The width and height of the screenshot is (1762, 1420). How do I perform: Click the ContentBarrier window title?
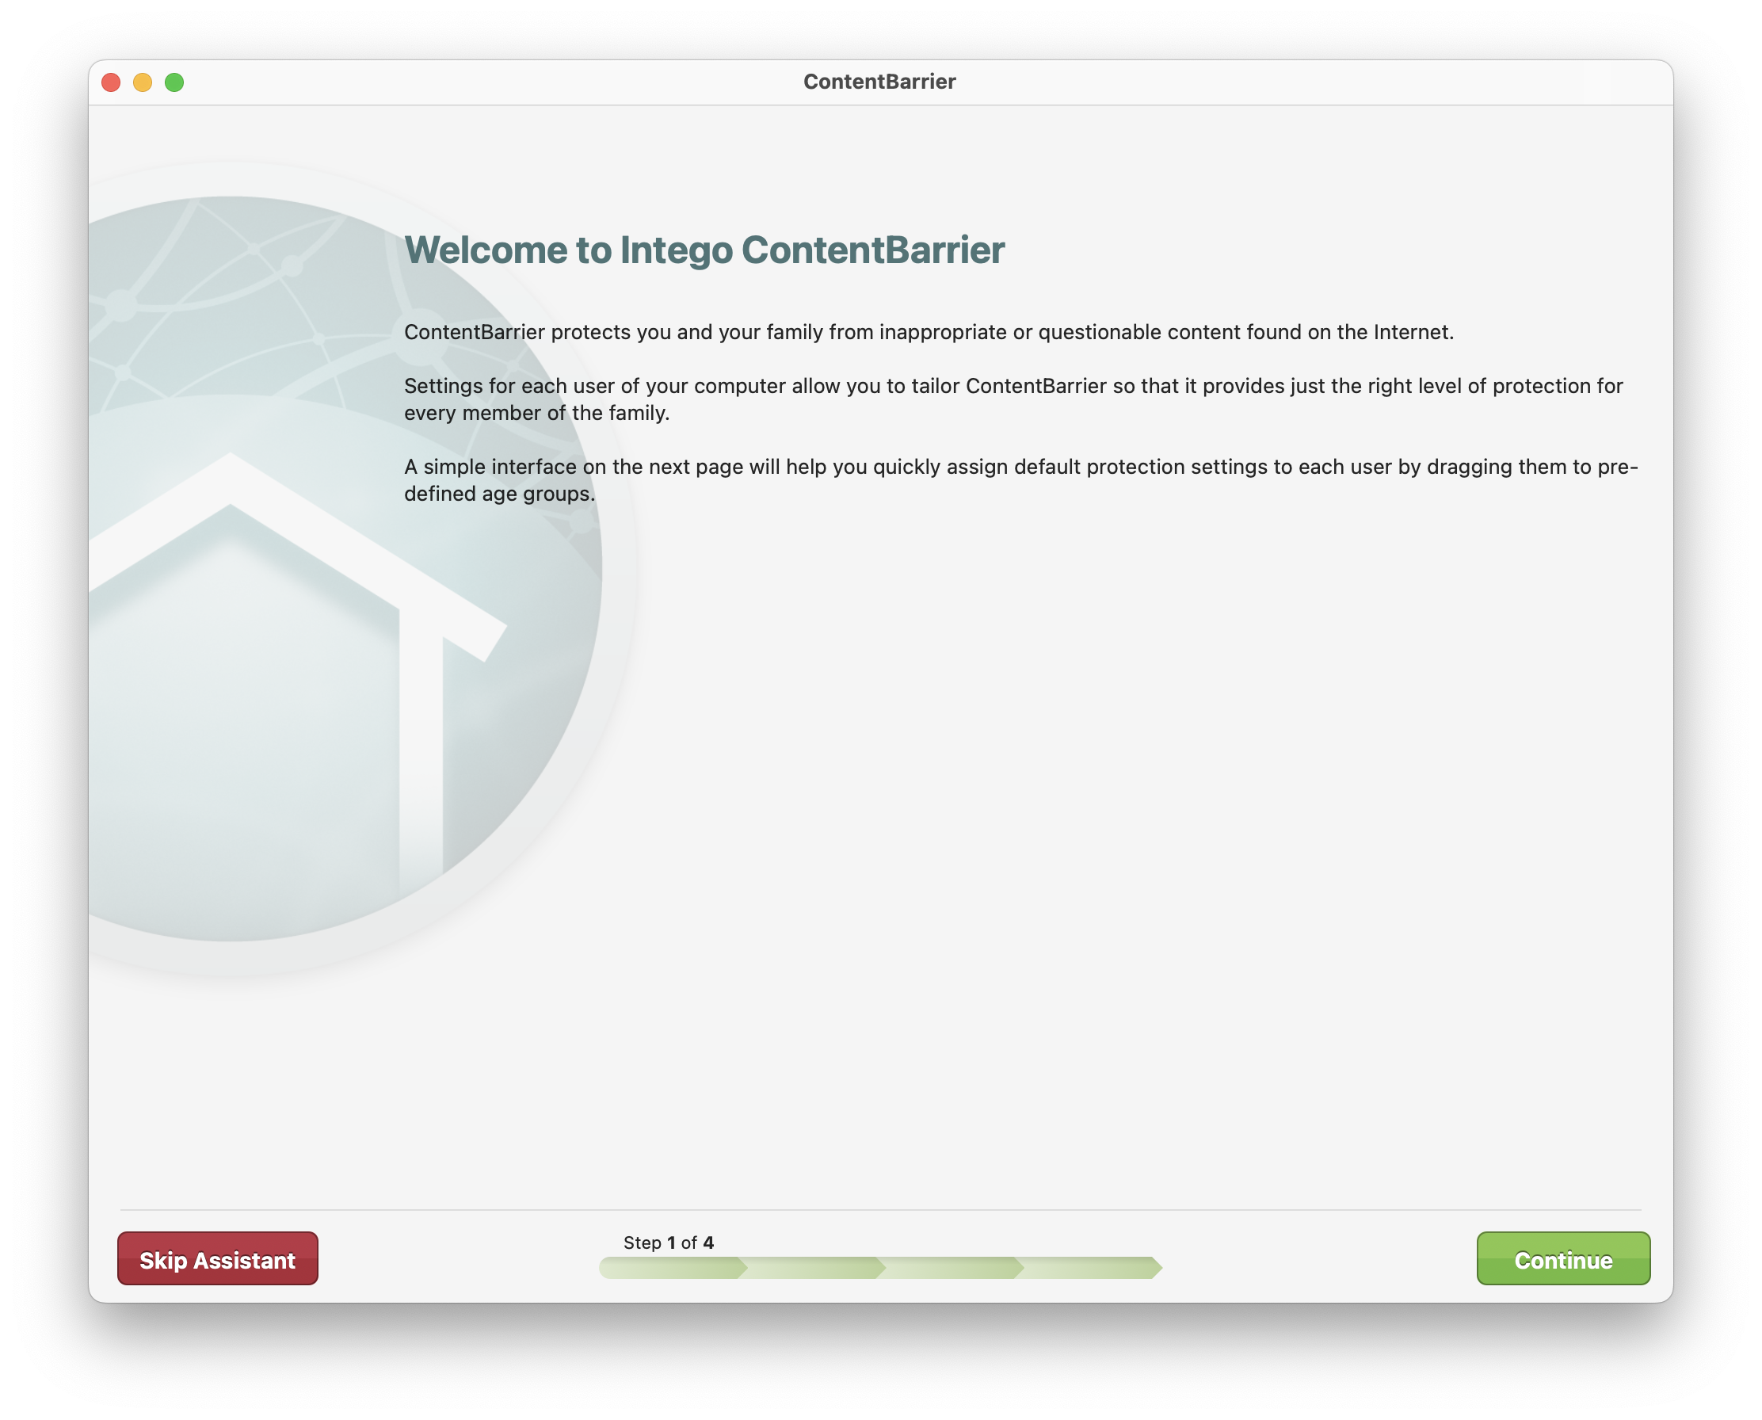pos(879,82)
